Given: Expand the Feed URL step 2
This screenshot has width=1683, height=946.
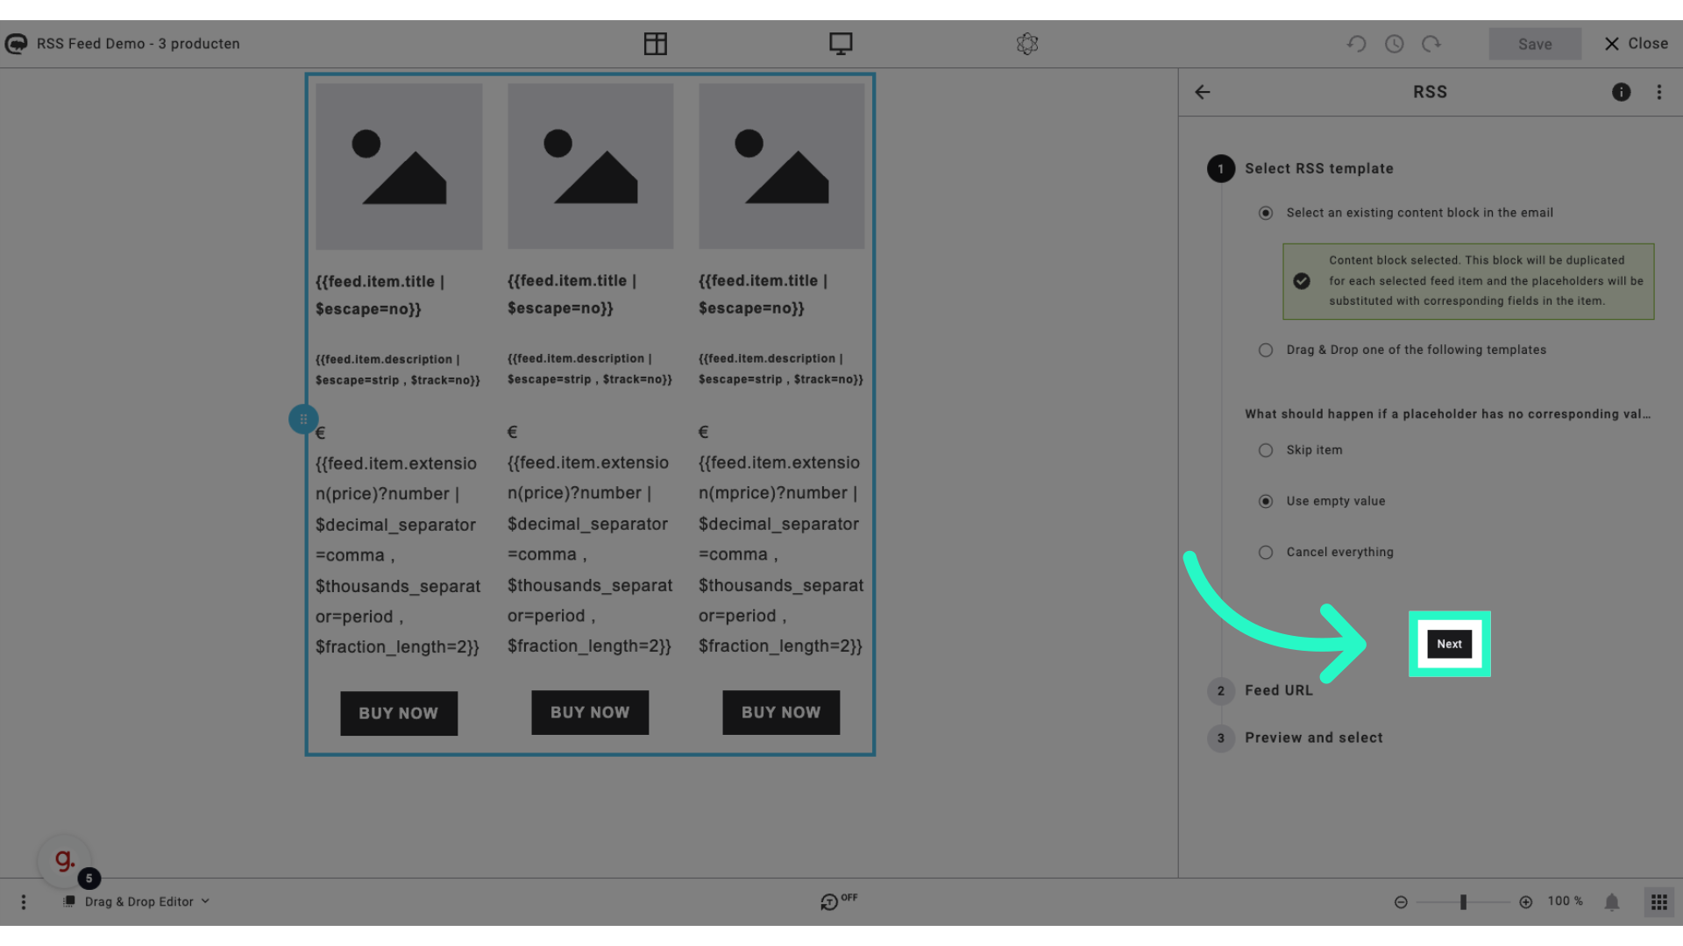Looking at the screenshot, I should tap(1278, 689).
